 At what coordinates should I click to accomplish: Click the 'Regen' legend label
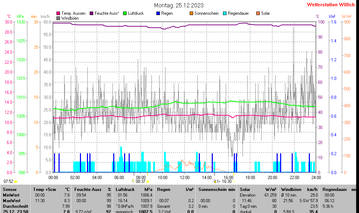coord(167,14)
